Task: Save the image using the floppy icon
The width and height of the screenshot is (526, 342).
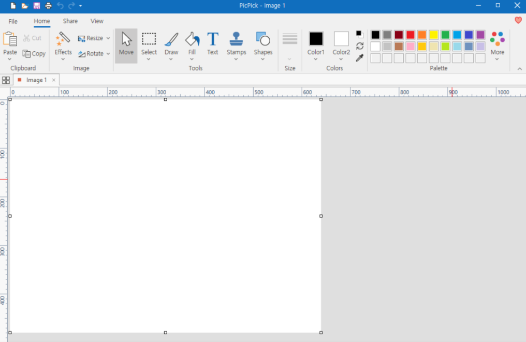Action: [37, 6]
